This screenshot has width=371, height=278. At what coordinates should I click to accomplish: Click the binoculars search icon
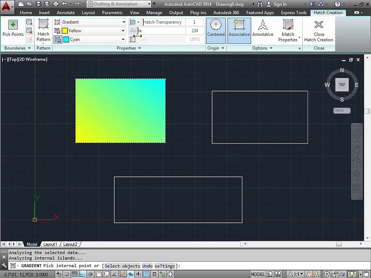pyautogui.click(x=260, y=4)
